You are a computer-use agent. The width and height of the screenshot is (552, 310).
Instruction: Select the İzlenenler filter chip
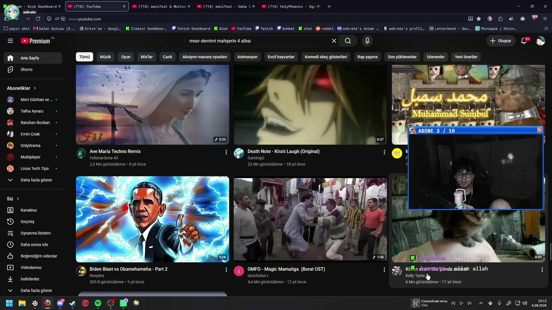pyautogui.click(x=436, y=57)
